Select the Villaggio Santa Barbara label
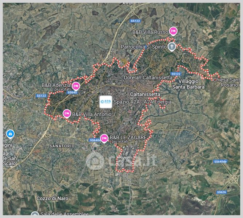This screenshot has width=243, height=218. (x=188, y=84)
